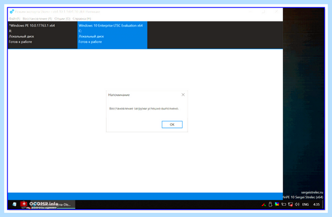Close the Напоминание dialog with X
Screen dimensions: 332x217
(183, 95)
